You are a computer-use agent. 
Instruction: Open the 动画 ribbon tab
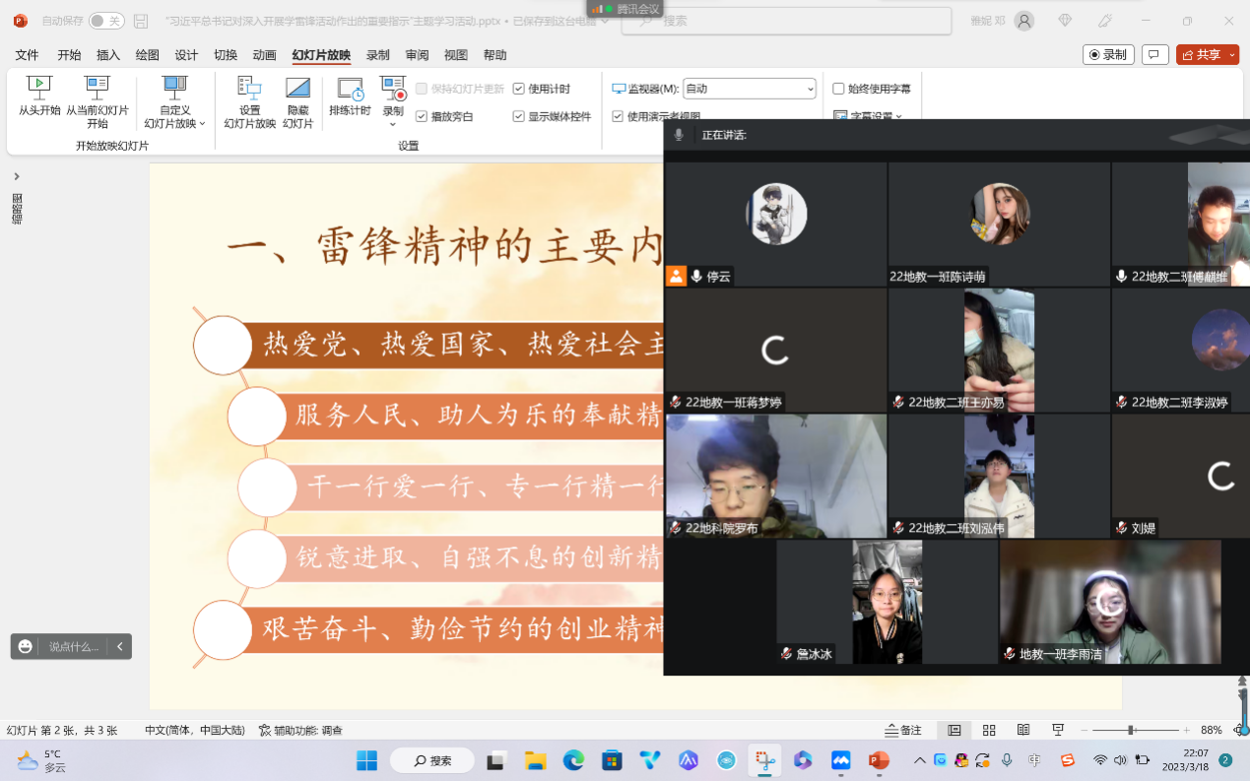pyautogui.click(x=264, y=55)
